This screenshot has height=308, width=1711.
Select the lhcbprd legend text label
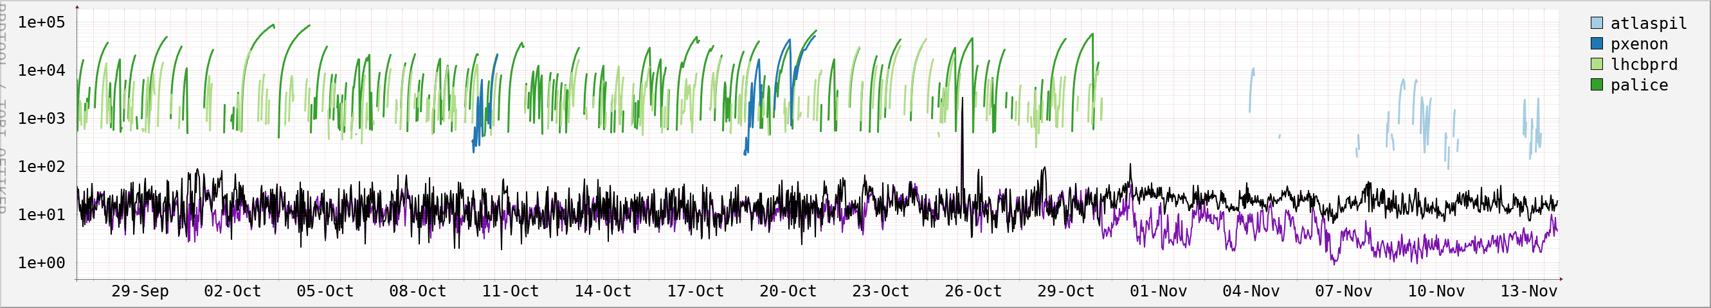pos(1644,64)
